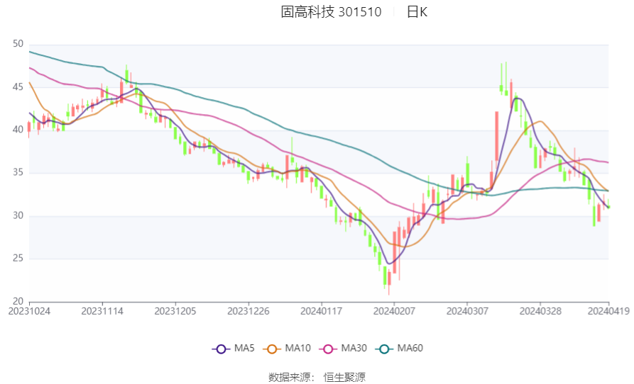
Task: Hide the MA10 series via its label
Action: pos(297,349)
